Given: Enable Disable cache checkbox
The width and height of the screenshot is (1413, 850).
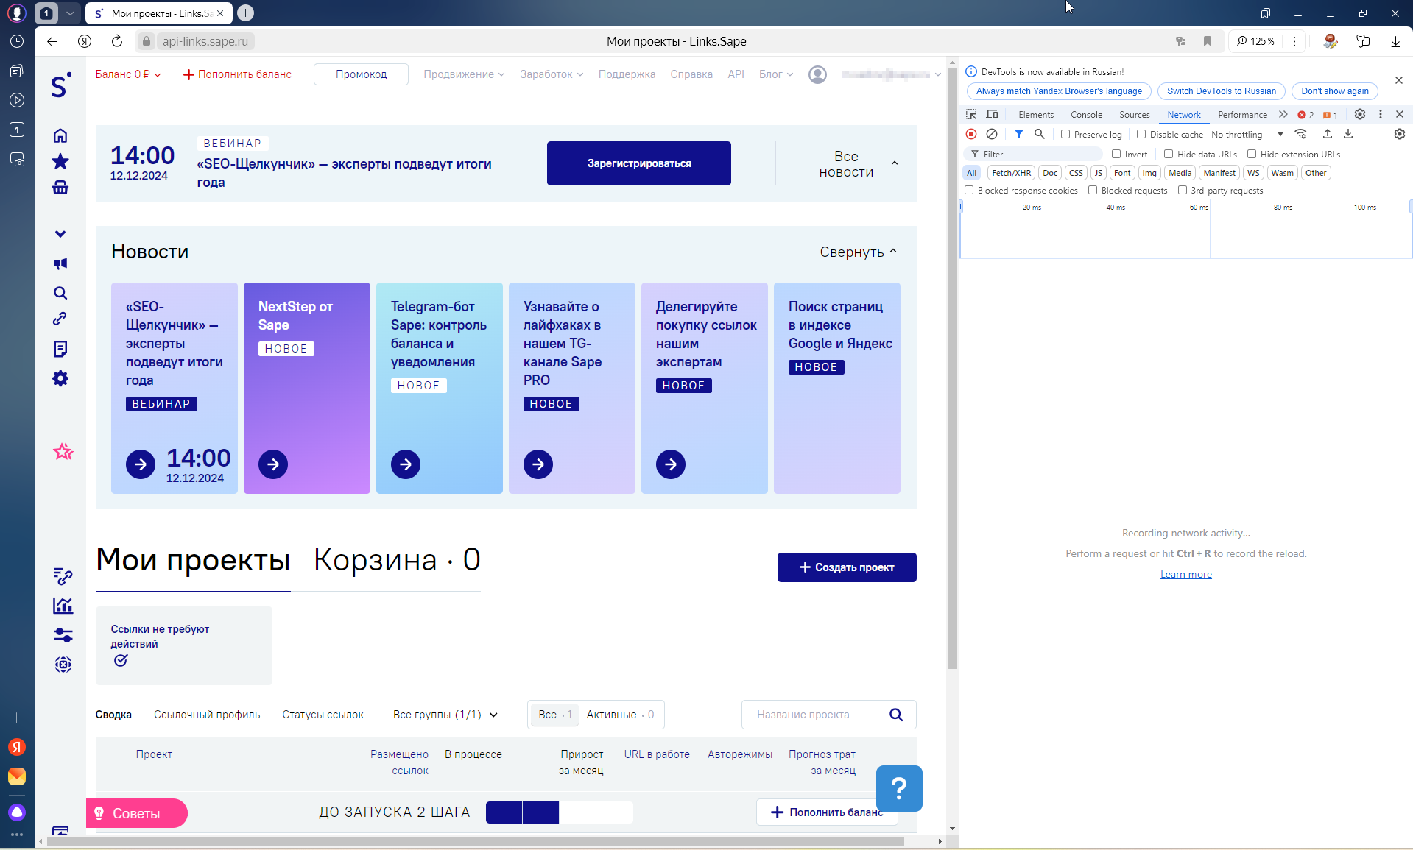Looking at the screenshot, I should tap(1141, 134).
